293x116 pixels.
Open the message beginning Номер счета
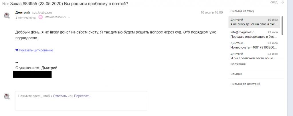tap(254, 45)
